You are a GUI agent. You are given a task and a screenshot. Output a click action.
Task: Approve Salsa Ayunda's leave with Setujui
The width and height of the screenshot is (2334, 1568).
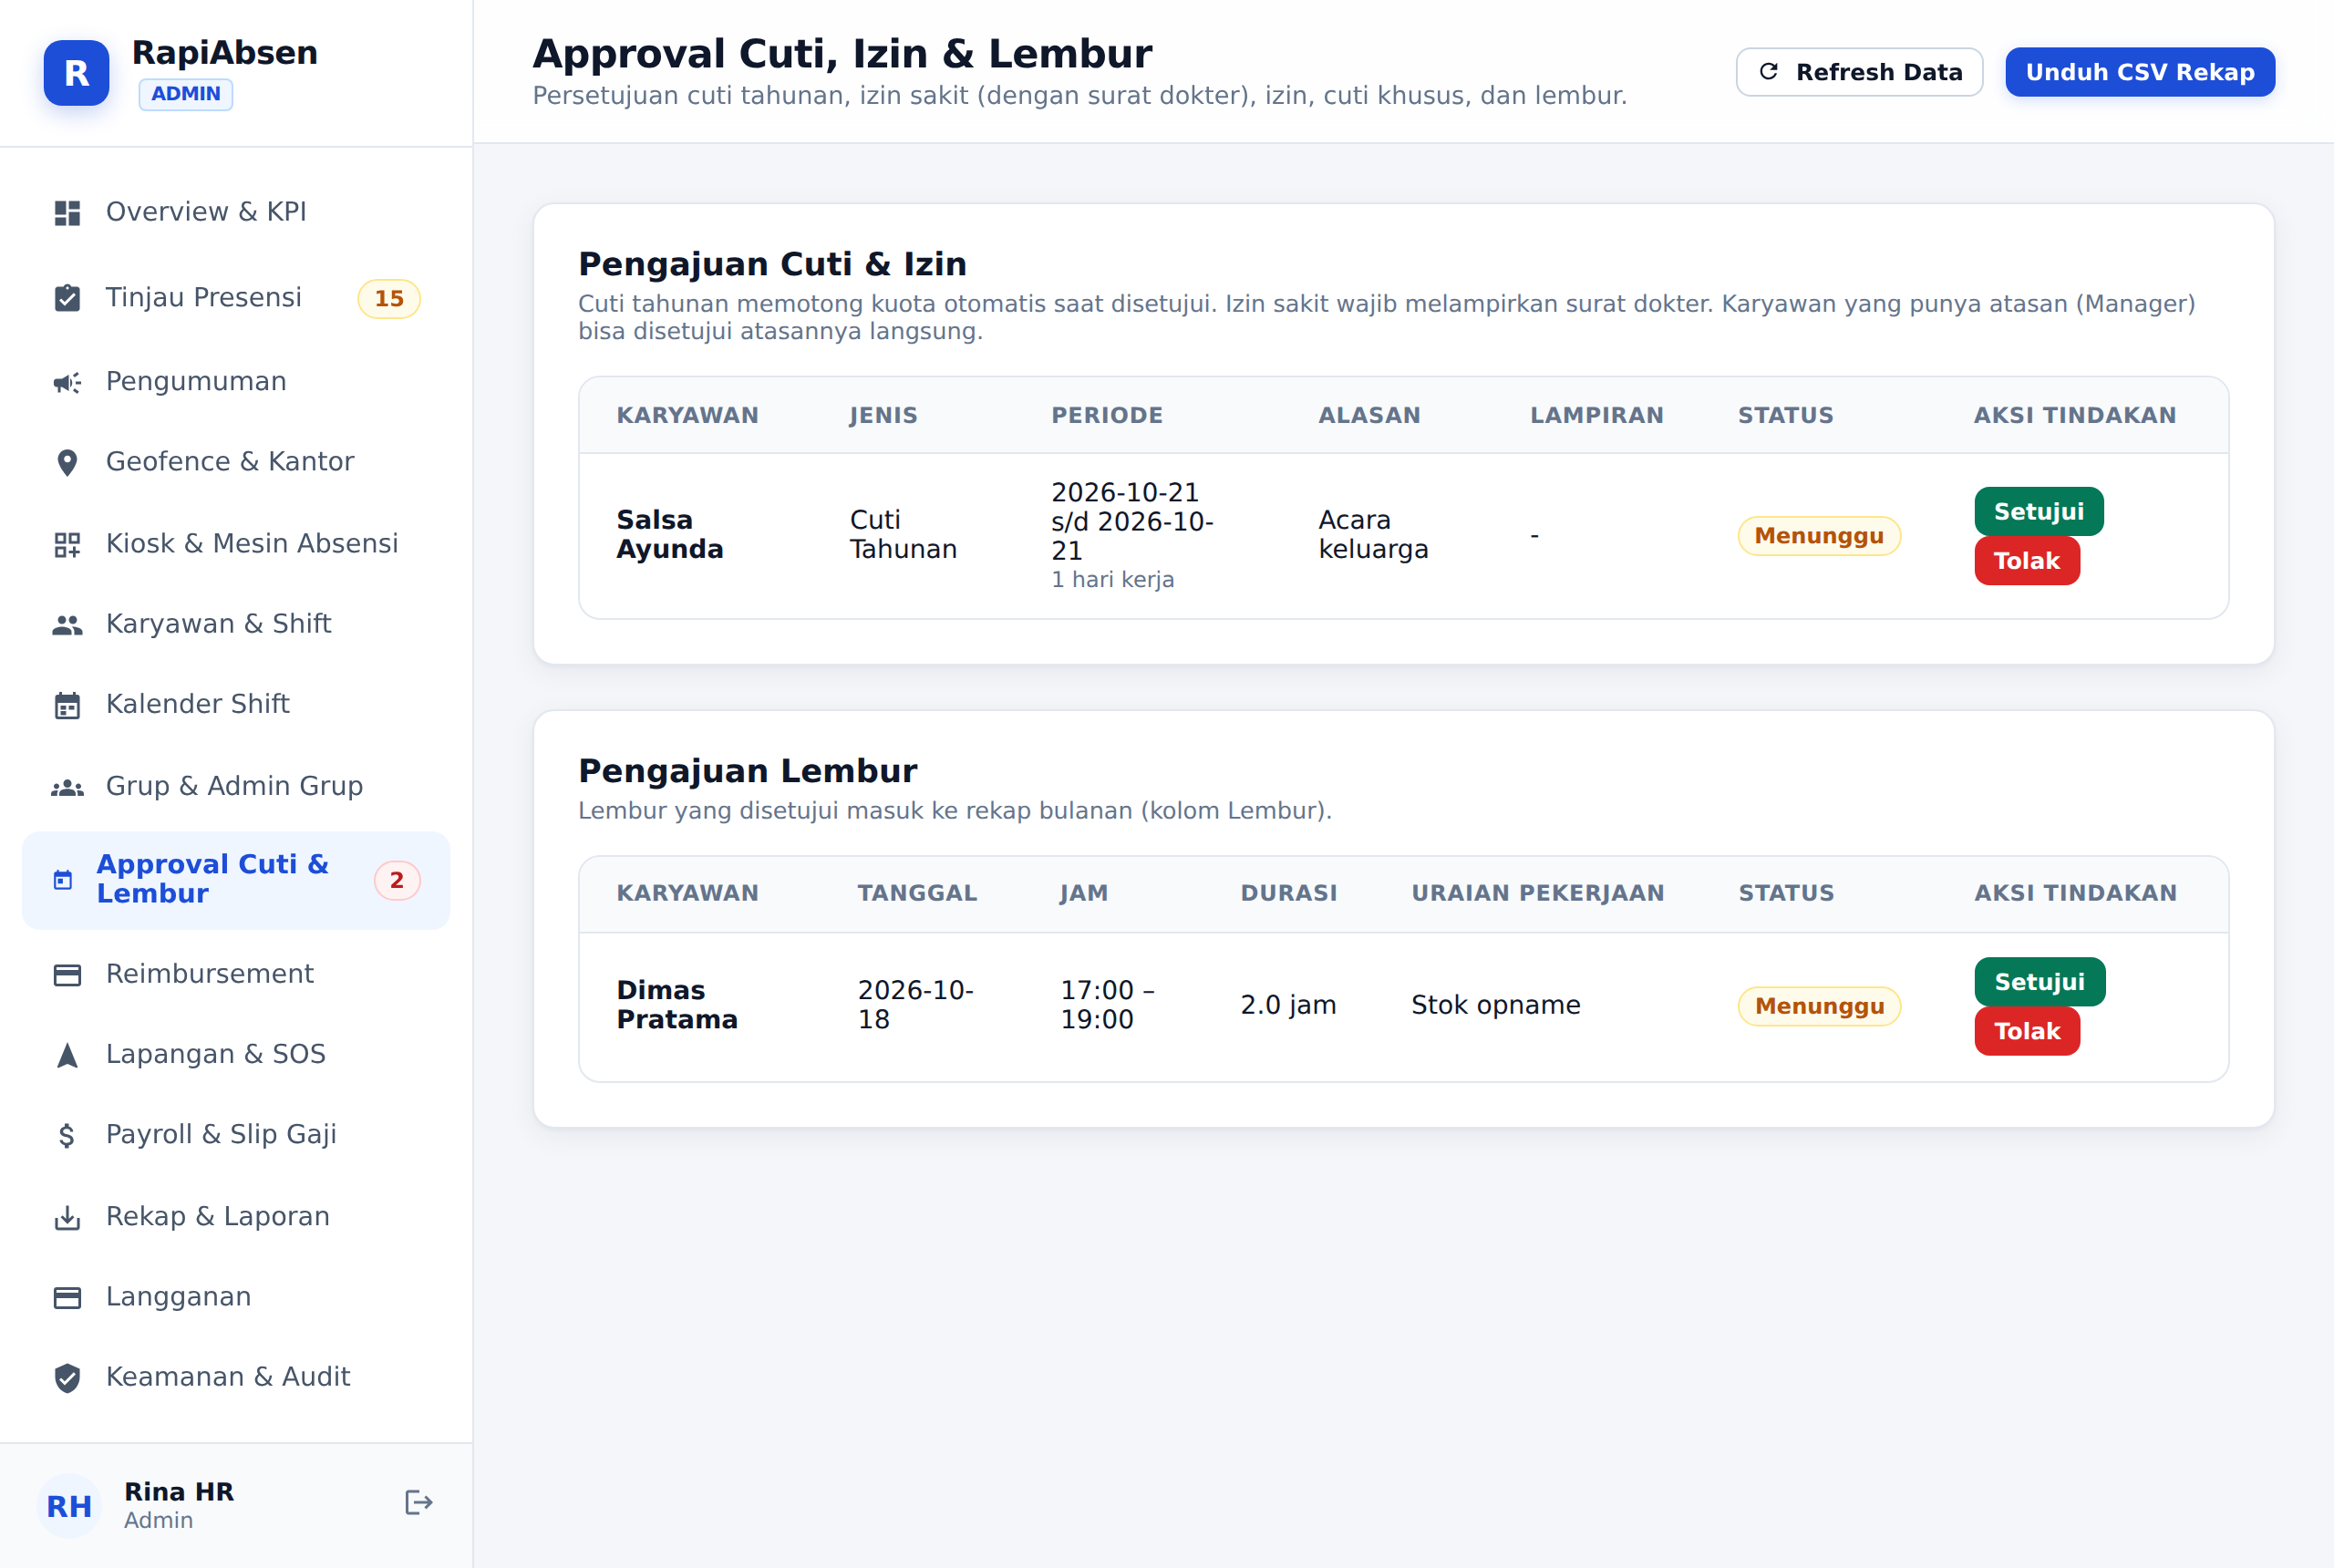(2038, 511)
